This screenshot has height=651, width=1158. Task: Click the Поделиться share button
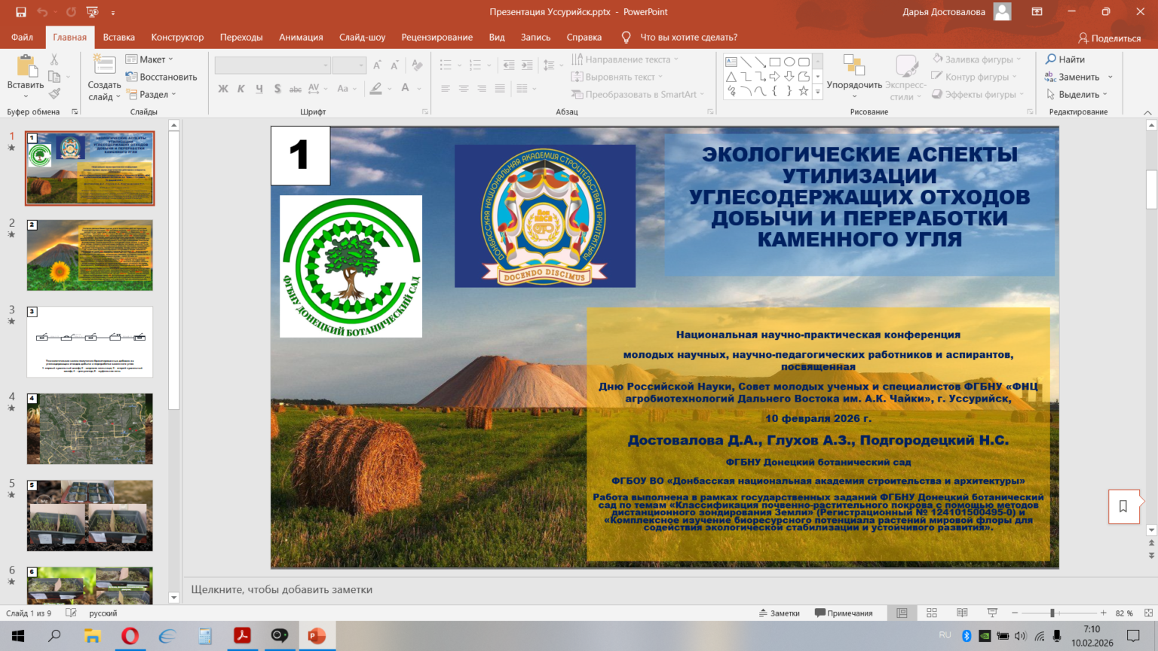(1109, 38)
